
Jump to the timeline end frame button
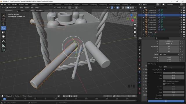point(76,96)
